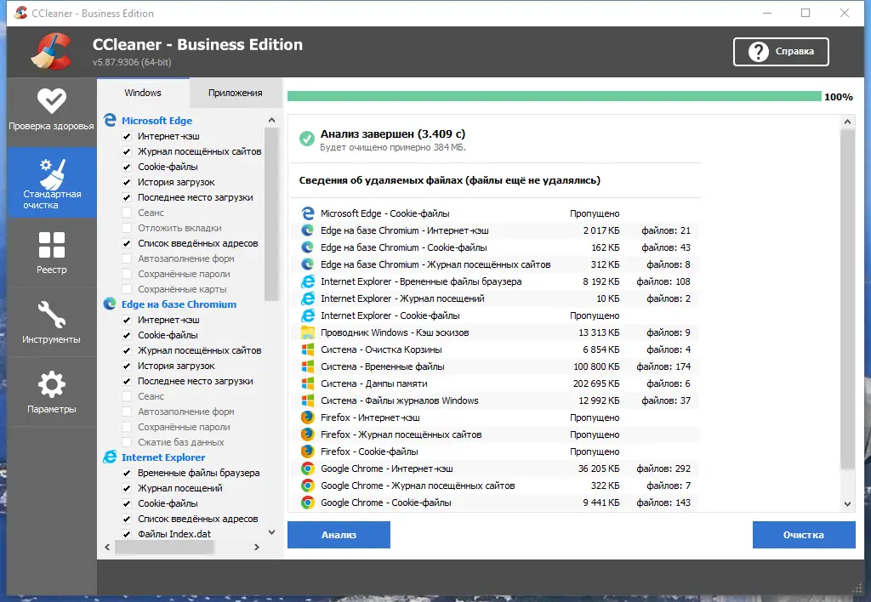Switch to the Windows tab
871x602 pixels.
coord(143,93)
